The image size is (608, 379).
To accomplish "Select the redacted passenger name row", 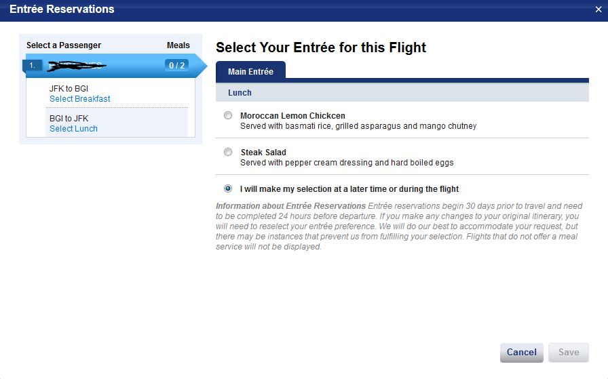I will pyautogui.click(x=102, y=66).
